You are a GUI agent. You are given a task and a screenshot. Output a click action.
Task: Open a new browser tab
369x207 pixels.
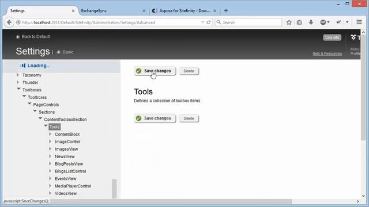226,10
